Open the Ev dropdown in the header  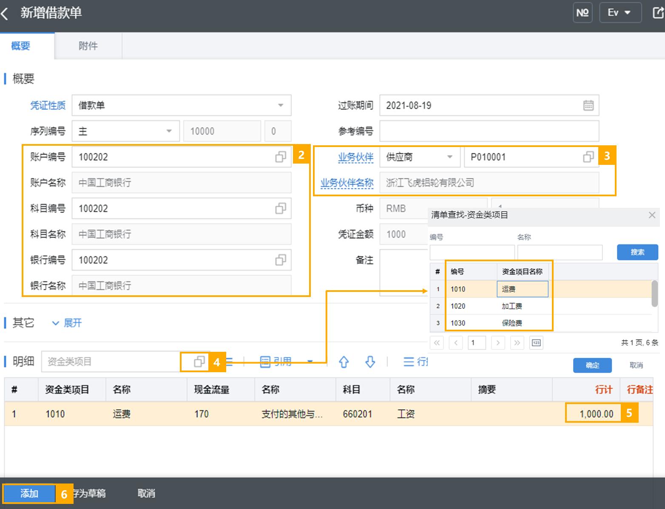(x=620, y=13)
